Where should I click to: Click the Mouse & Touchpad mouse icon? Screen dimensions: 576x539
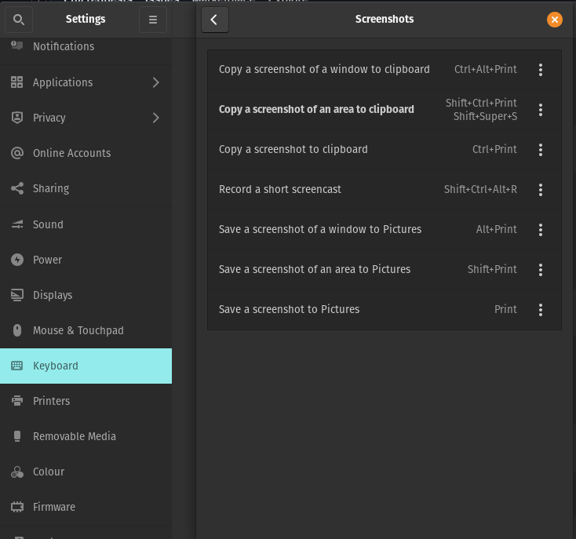(17, 330)
